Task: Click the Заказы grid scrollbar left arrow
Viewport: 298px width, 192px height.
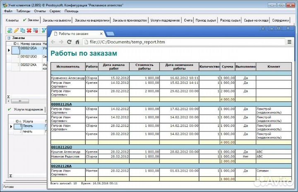Action: [x=9, y=101]
